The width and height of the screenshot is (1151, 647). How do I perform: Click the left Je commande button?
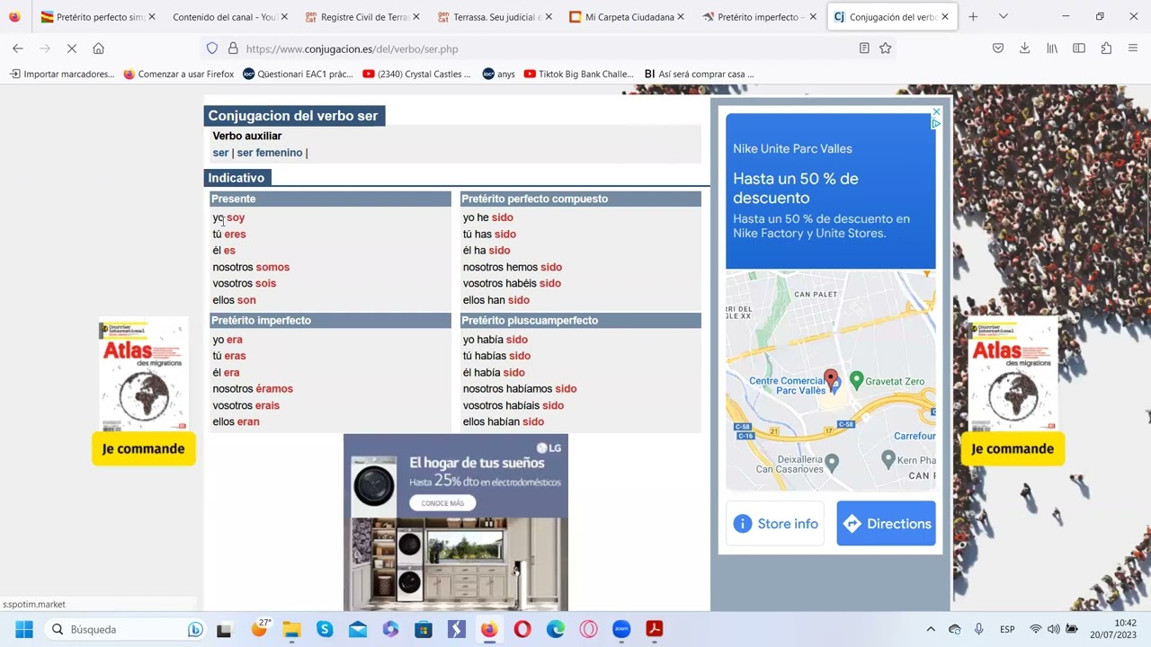[143, 448]
